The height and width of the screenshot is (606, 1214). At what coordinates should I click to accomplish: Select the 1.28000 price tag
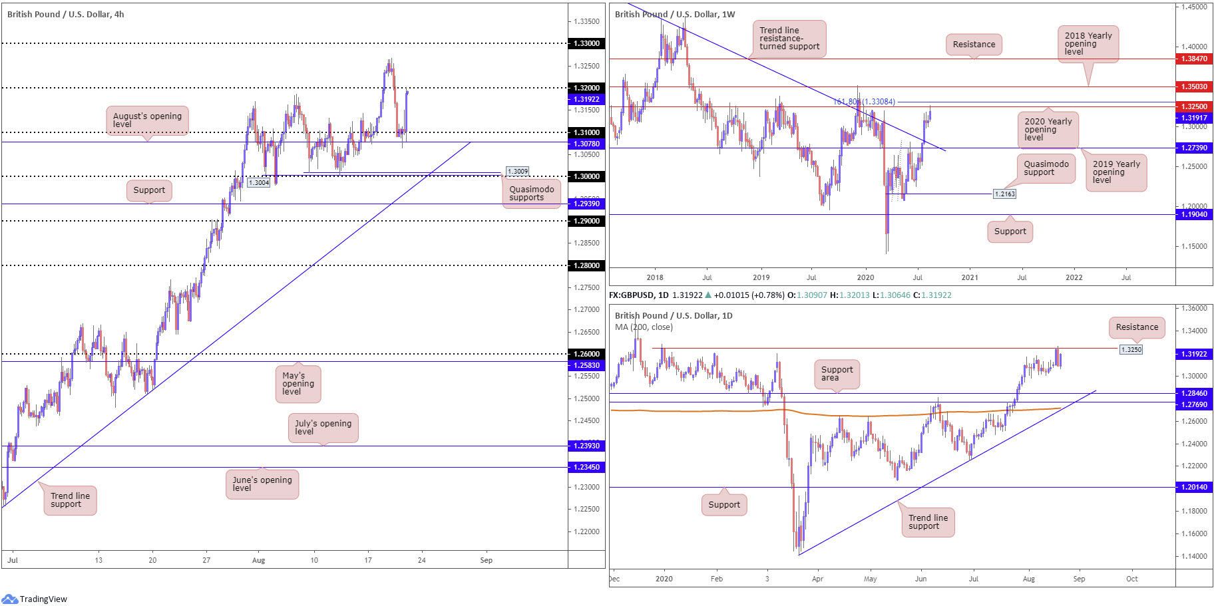586,265
